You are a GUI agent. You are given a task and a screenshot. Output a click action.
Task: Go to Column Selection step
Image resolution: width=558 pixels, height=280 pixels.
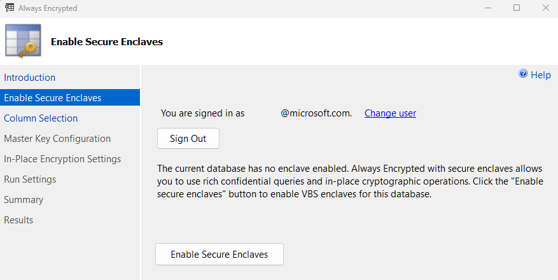[x=41, y=118]
